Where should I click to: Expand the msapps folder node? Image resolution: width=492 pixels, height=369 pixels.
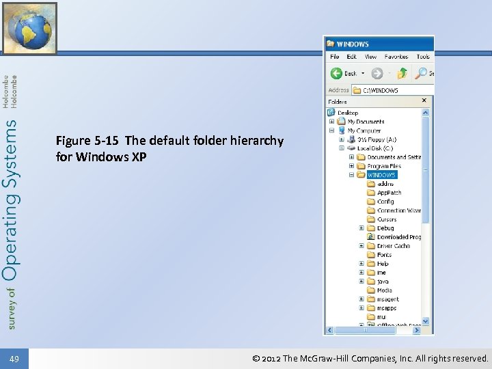[361, 307]
